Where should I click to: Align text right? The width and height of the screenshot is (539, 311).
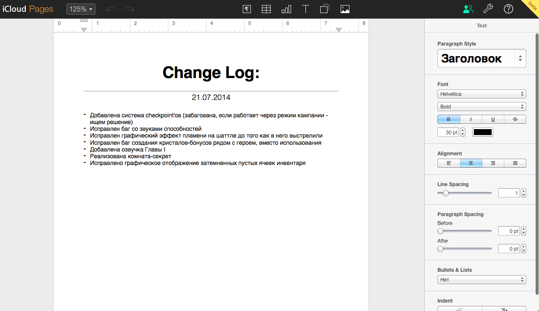click(493, 163)
